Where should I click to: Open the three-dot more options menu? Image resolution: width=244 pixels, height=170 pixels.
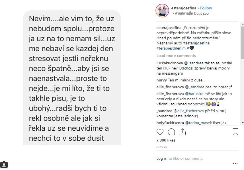coord(235,163)
